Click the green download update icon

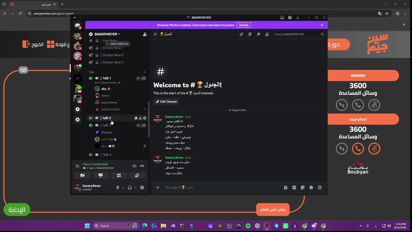point(298,17)
